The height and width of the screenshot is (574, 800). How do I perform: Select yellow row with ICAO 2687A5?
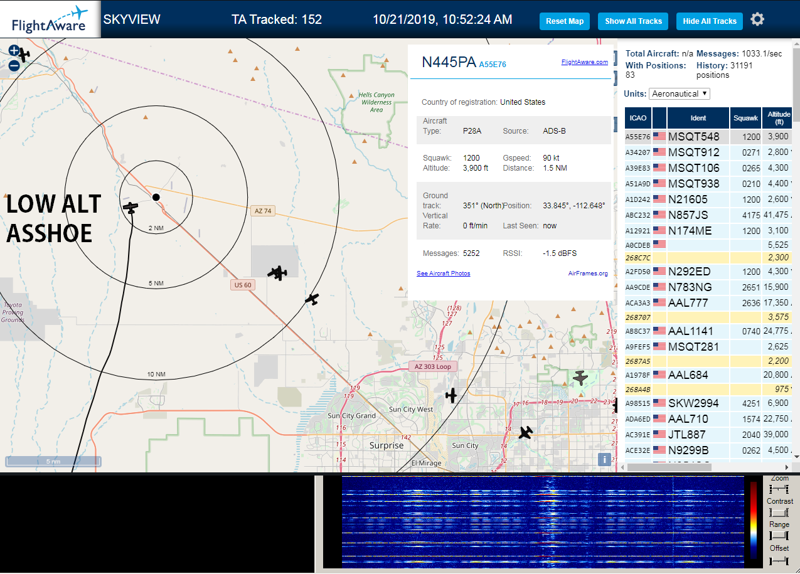(708, 361)
